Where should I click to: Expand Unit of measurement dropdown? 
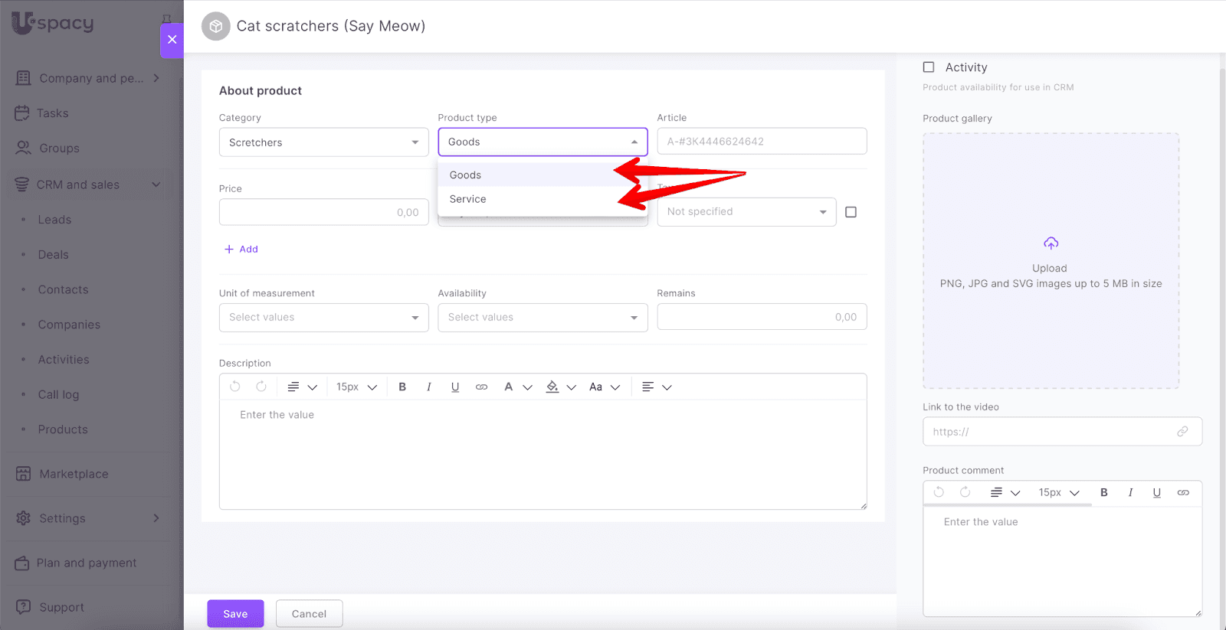(x=323, y=318)
